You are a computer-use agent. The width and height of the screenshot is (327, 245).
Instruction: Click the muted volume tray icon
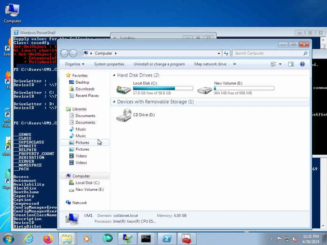pos(295,239)
